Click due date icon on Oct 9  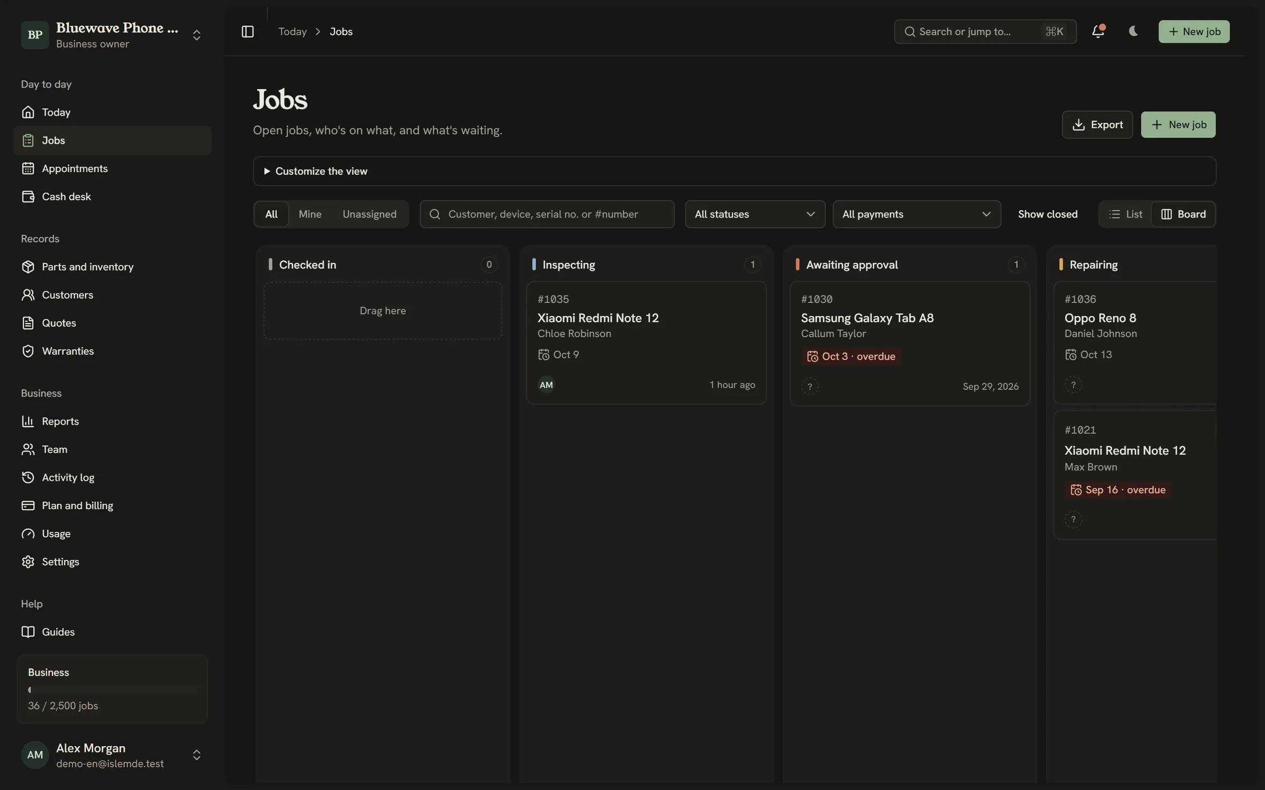[x=543, y=355]
